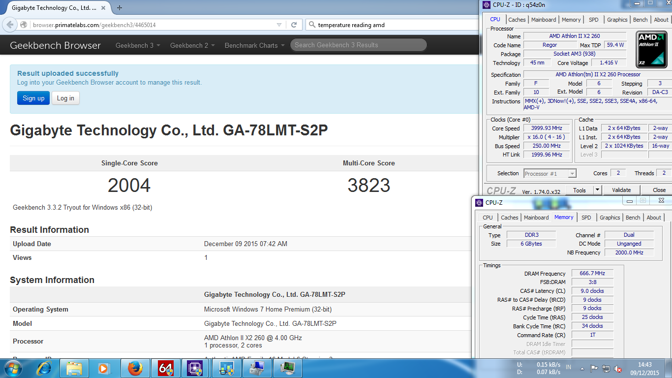Click the Core Speed 3999.93 MHz value
The image size is (672, 378).
tap(547, 128)
